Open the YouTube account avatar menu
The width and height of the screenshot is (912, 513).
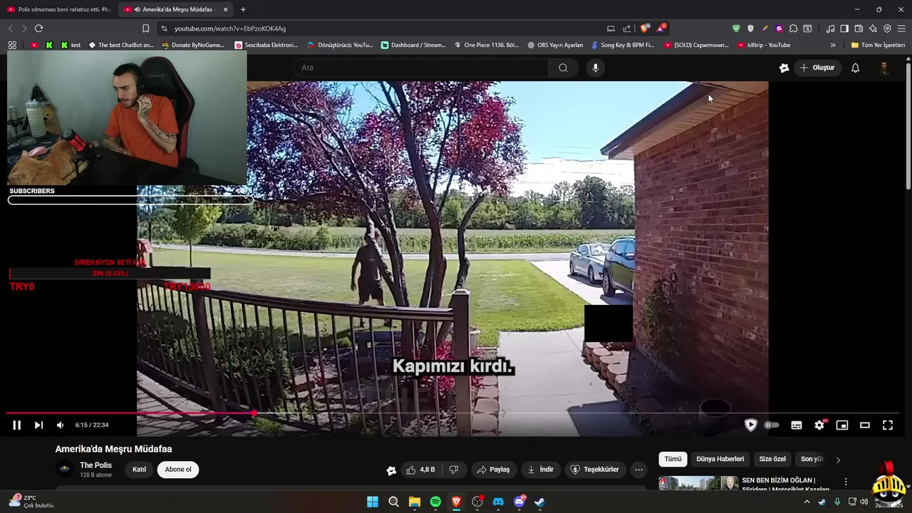(884, 68)
